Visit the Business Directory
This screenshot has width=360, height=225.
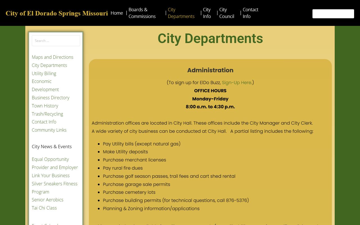point(51,98)
